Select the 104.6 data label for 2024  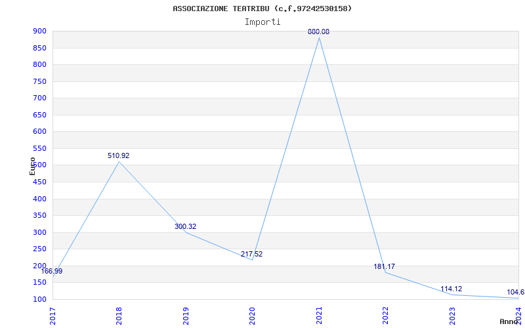pyautogui.click(x=516, y=292)
